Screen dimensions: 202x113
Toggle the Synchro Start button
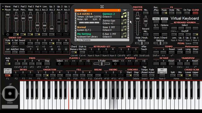[129, 75]
